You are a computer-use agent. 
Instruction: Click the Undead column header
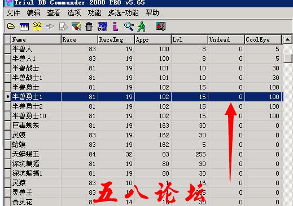(x=226, y=39)
